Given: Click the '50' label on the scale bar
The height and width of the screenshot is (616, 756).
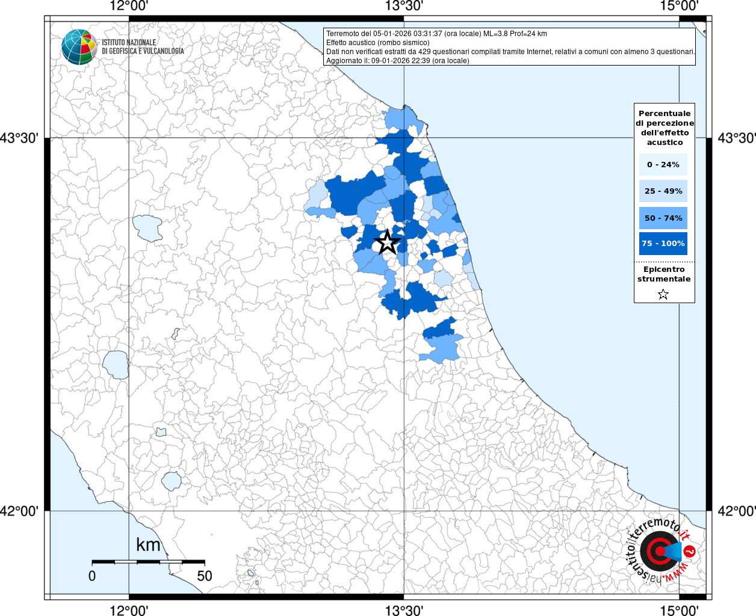Looking at the screenshot, I should point(205,576).
